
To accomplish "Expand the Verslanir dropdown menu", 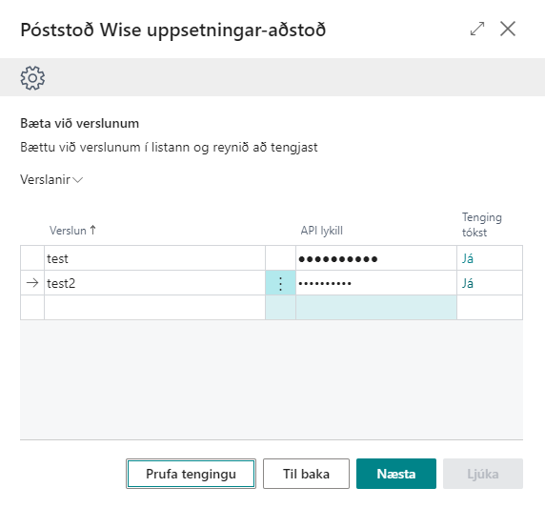I will coord(51,179).
